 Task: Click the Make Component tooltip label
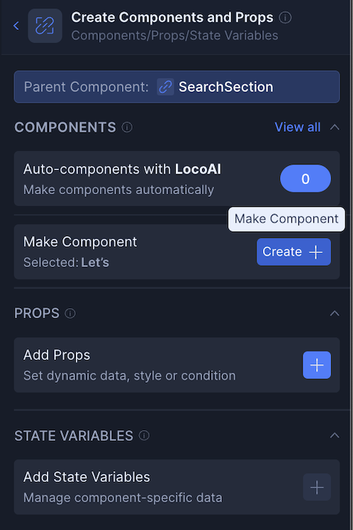286,219
